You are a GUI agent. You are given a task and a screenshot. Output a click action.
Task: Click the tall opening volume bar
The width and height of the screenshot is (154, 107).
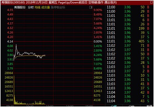click(14, 90)
